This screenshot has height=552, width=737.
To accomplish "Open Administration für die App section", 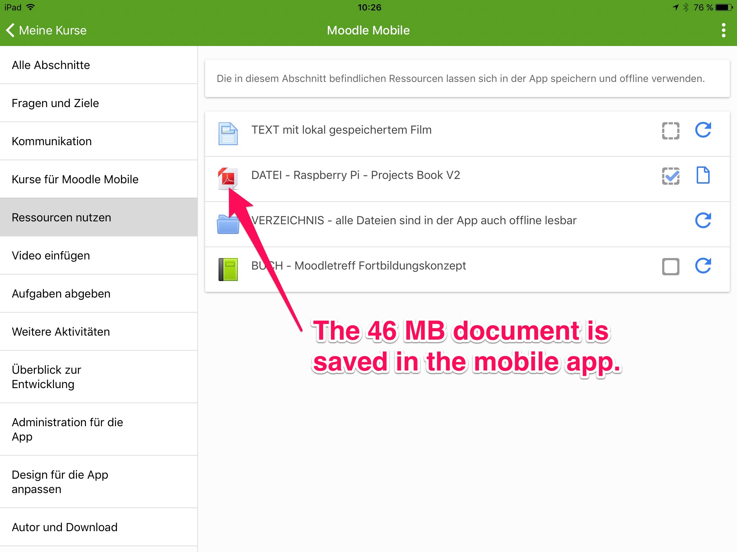I will [x=99, y=429].
